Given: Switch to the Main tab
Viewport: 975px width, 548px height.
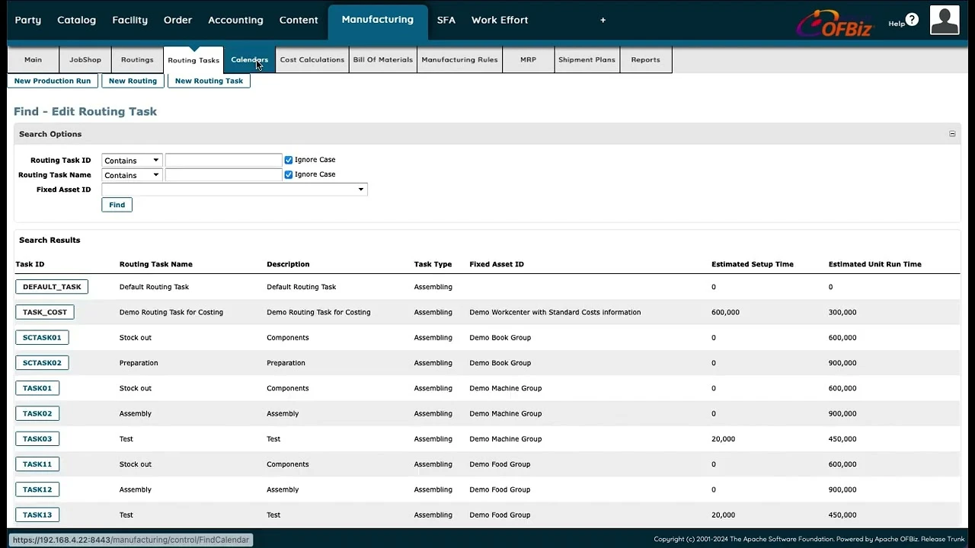Looking at the screenshot, I should pyautogui.click(x=33, y=59).
